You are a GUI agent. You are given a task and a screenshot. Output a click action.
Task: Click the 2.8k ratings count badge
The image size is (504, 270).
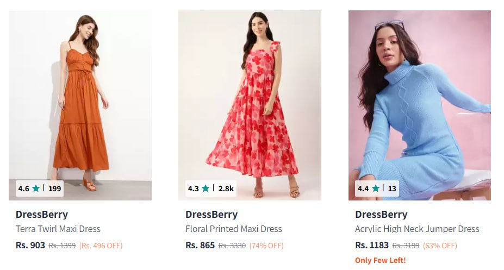[x=226, y=189]
